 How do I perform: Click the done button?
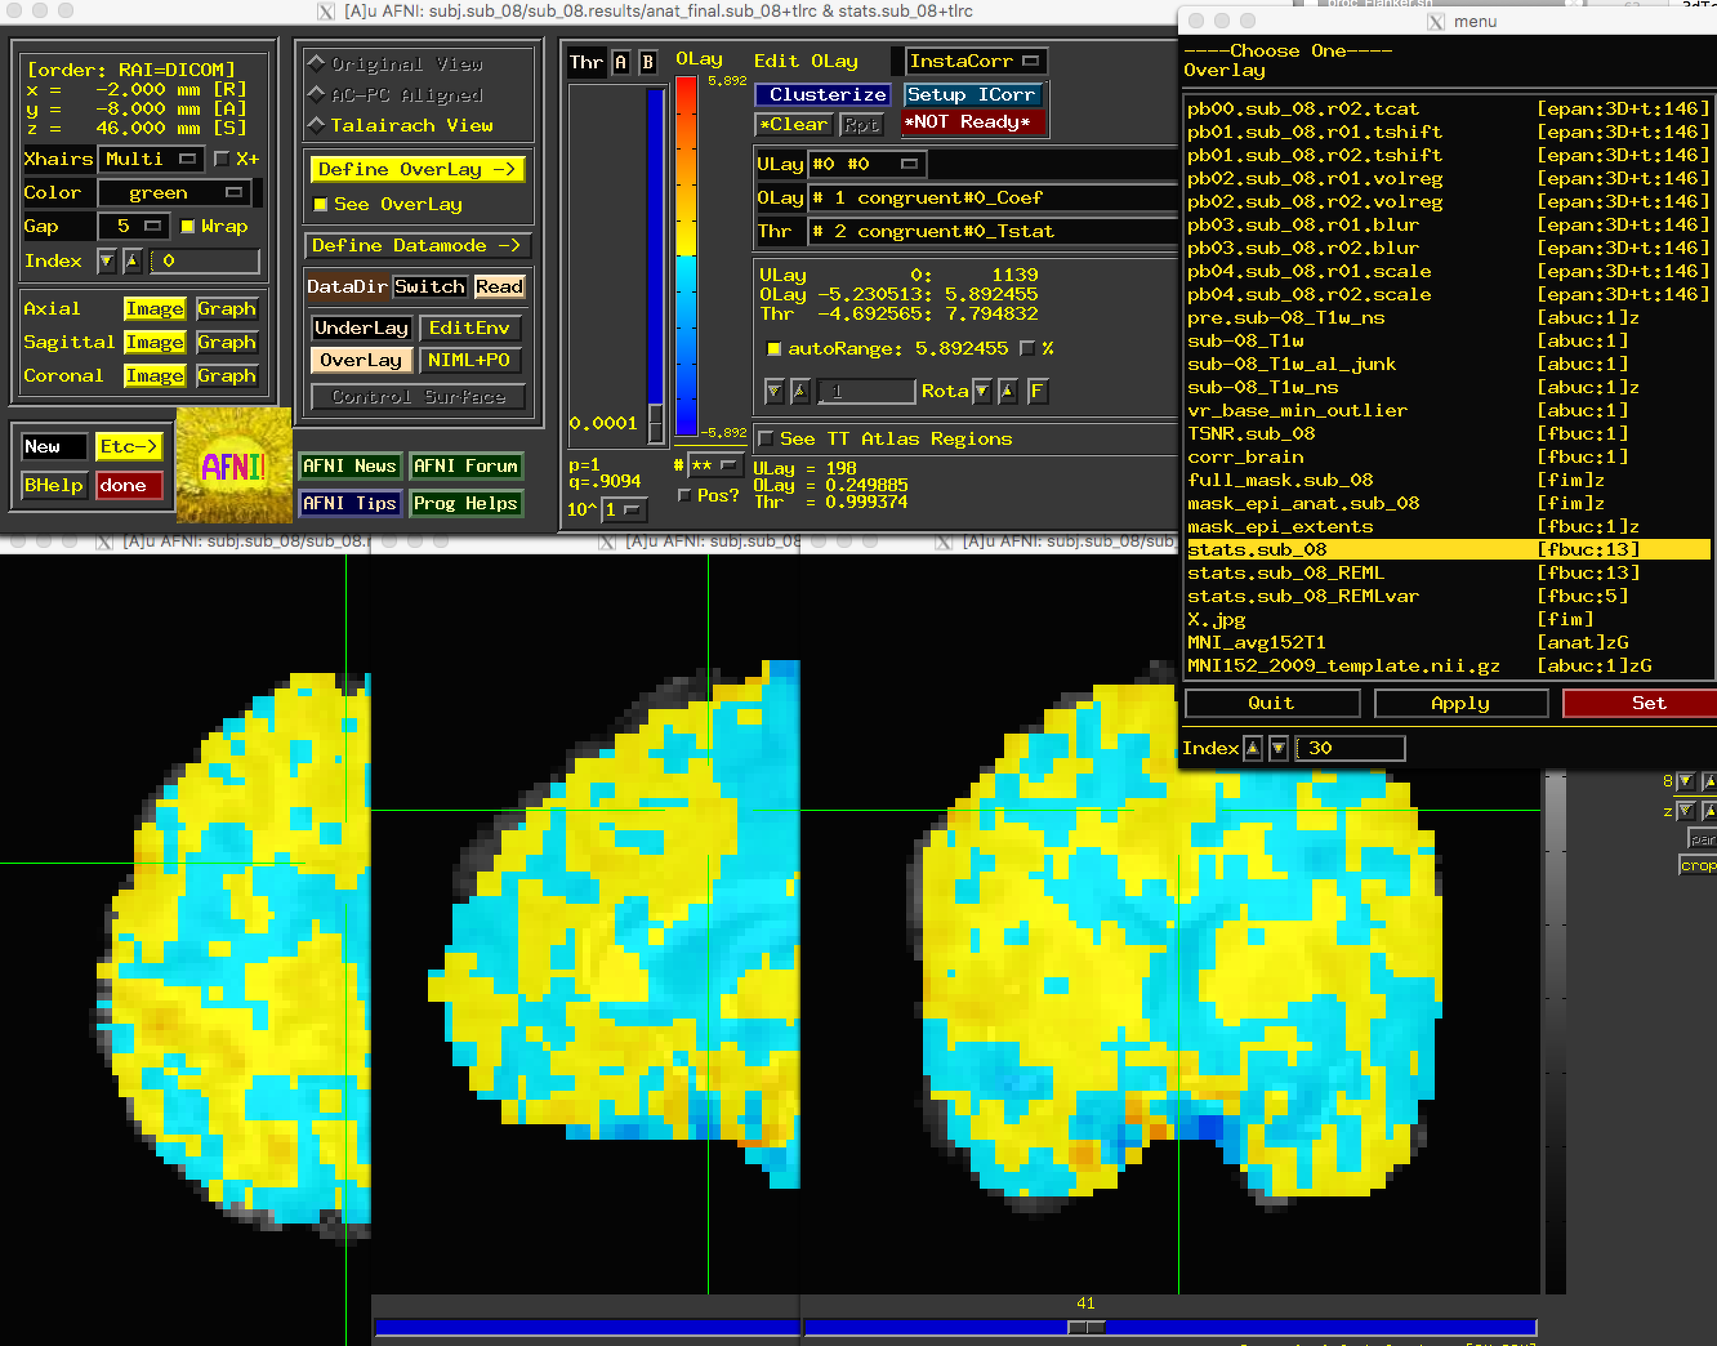[x=128, y=485]
